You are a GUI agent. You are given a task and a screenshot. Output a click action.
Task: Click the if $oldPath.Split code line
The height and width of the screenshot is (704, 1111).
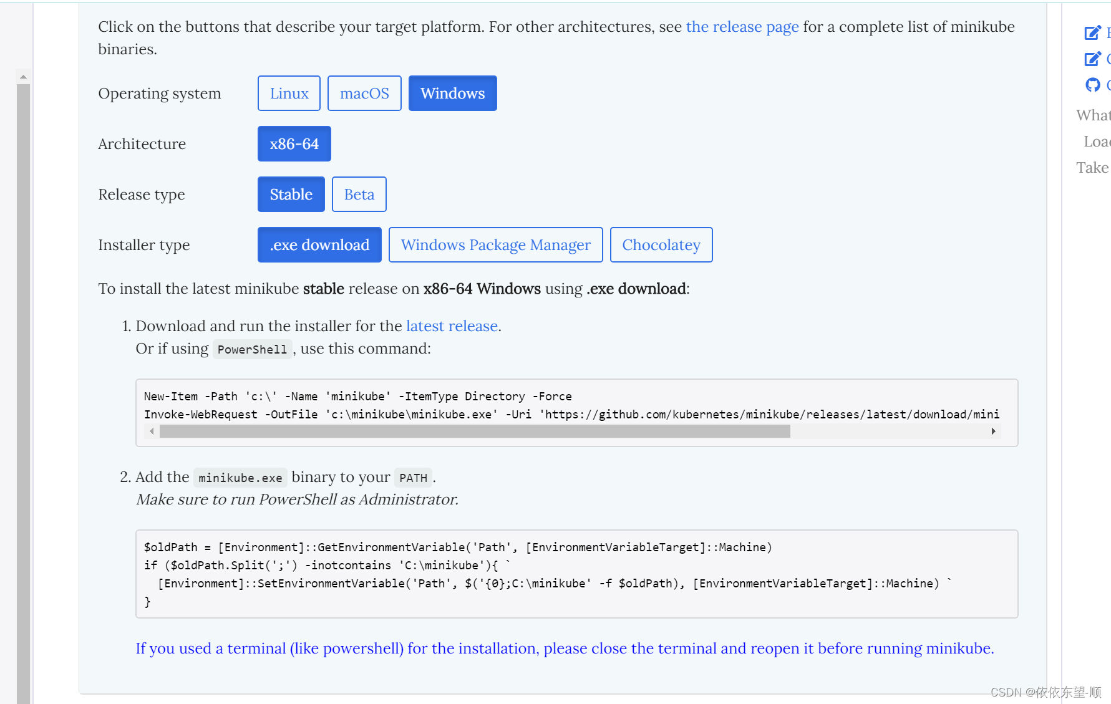327,566
